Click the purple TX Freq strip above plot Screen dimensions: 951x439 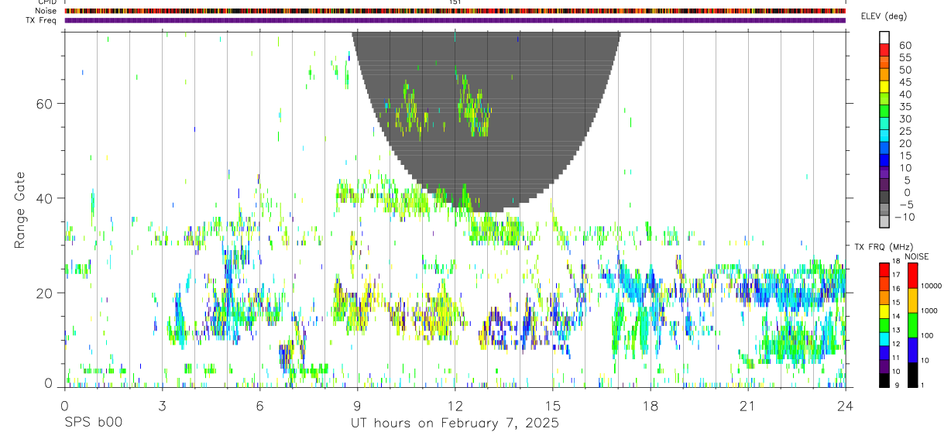point(455,20)
